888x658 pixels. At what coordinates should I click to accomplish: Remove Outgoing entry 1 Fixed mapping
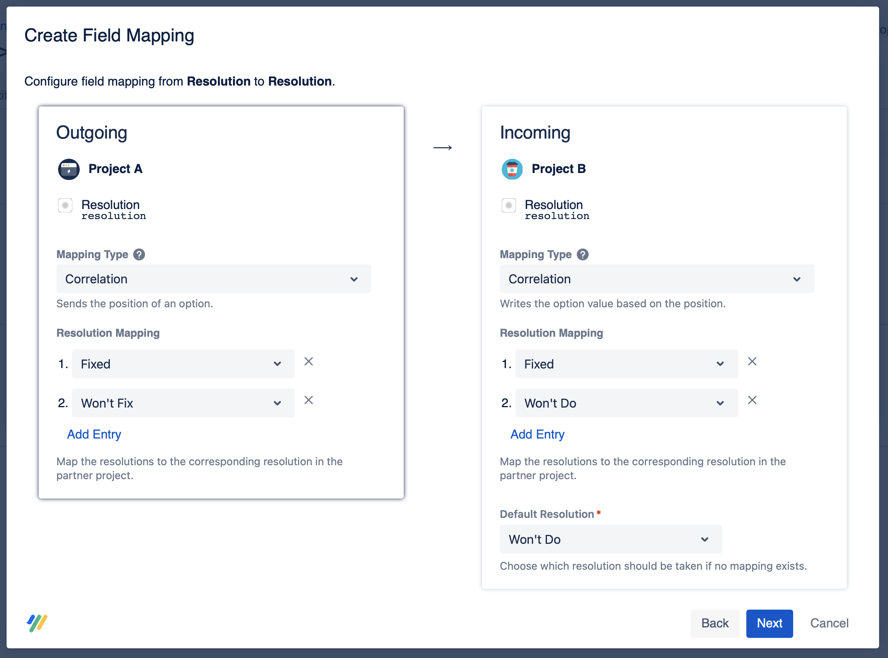pyautogui.click(x=309, y=362)
